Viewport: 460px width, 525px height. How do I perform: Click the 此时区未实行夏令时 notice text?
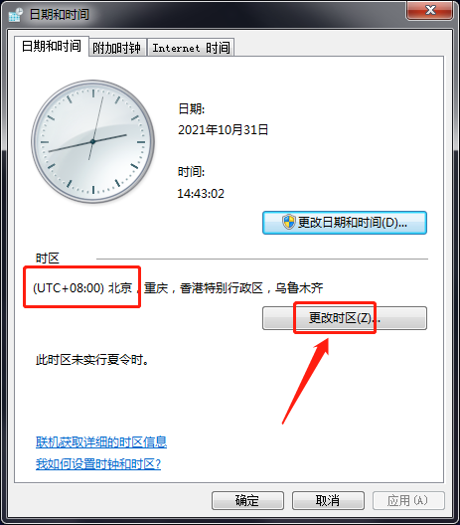92,360
